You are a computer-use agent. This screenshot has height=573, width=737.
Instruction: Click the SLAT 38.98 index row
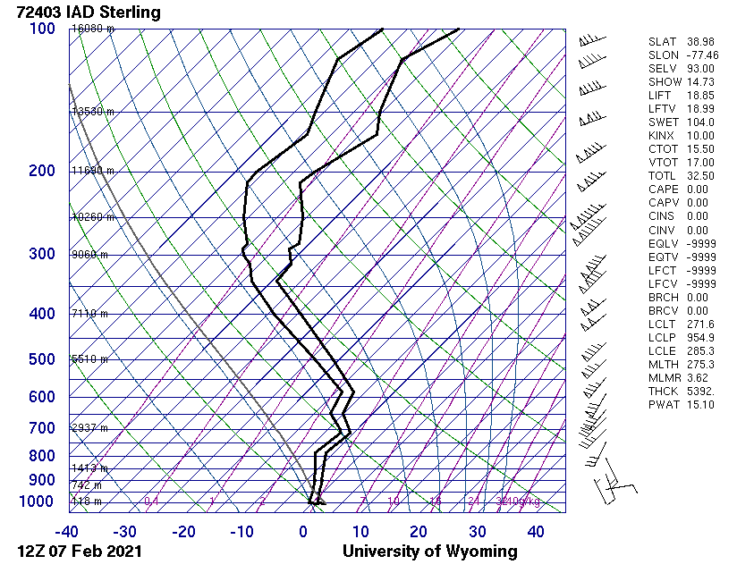pos(682,42)
